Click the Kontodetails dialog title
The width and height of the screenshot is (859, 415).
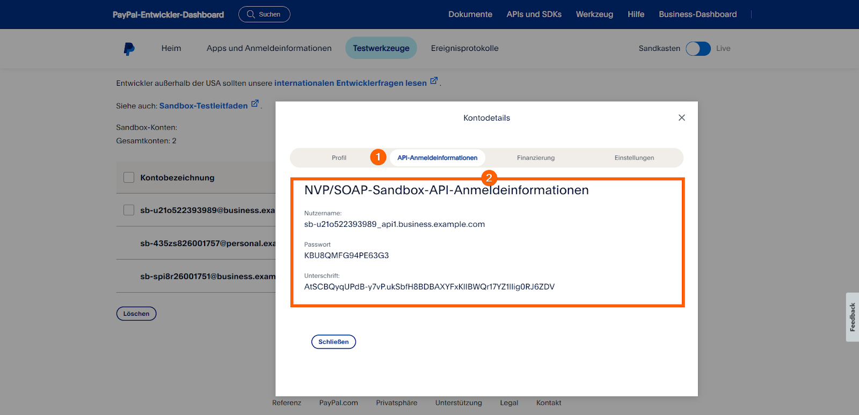[x=487, y=118]
